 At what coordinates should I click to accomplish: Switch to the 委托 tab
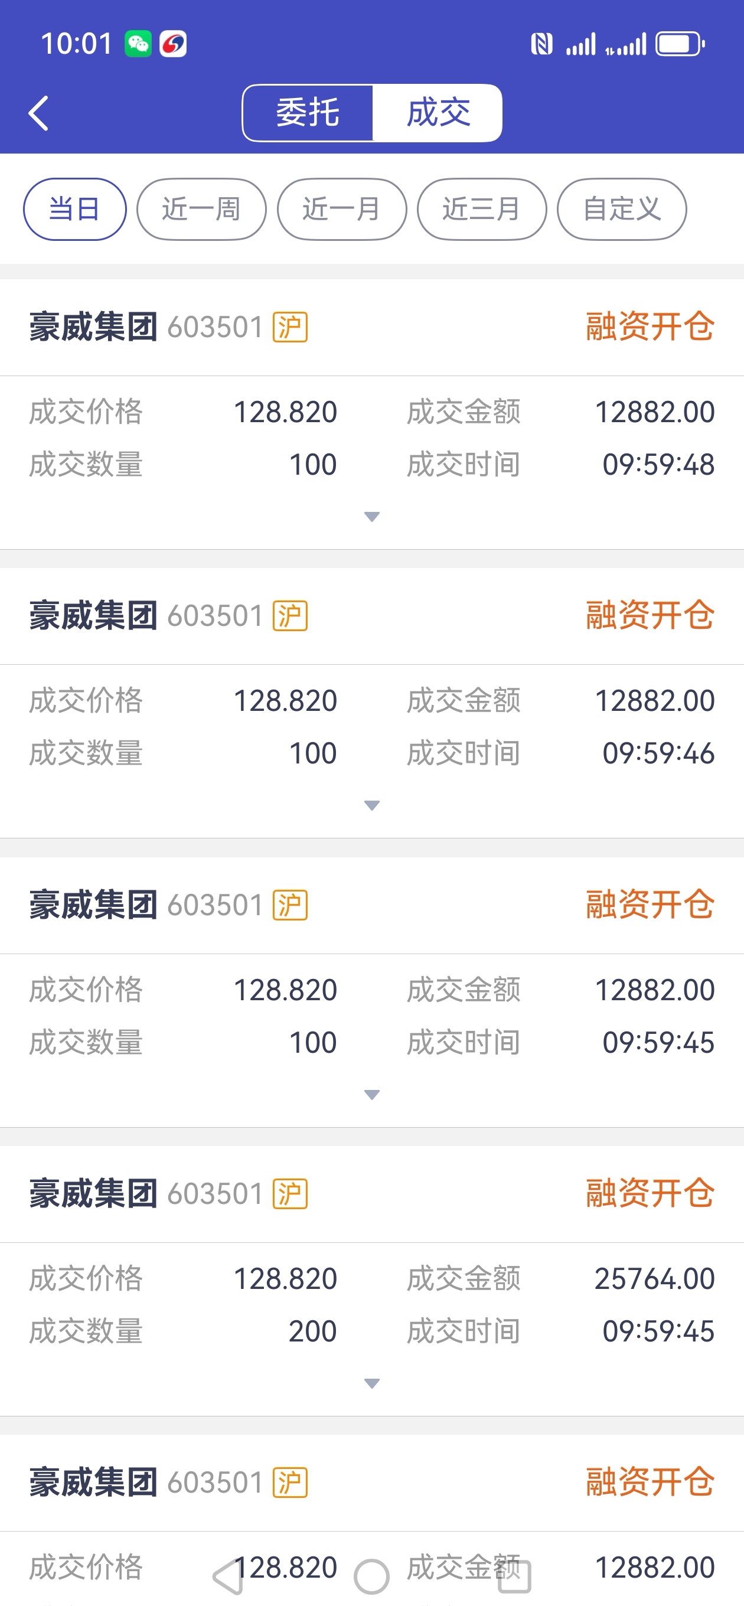[308, 113]
